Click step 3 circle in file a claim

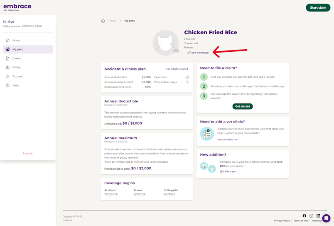(204, 96)
